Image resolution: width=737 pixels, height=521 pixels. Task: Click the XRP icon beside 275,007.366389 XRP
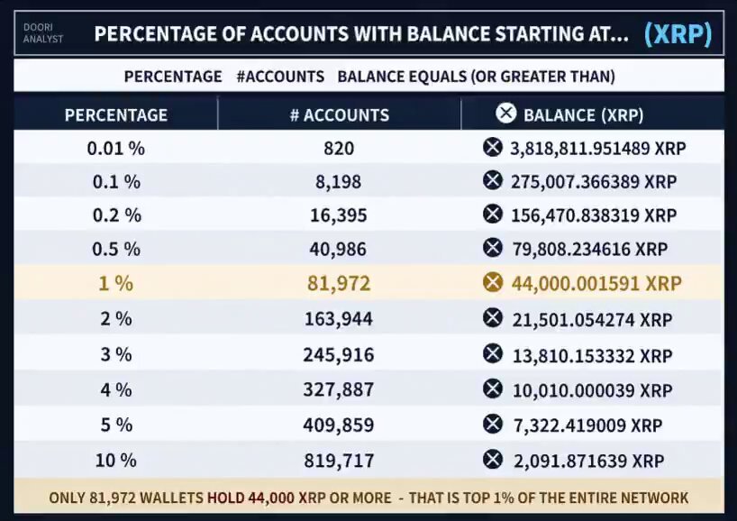click(x=493, y=180)
